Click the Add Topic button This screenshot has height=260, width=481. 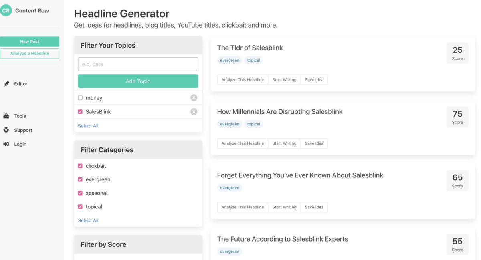click(x=138, y=81)
